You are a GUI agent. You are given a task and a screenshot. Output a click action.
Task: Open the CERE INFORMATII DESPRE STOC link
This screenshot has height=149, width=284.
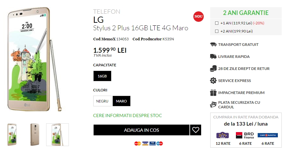click(x=127, y=115)
